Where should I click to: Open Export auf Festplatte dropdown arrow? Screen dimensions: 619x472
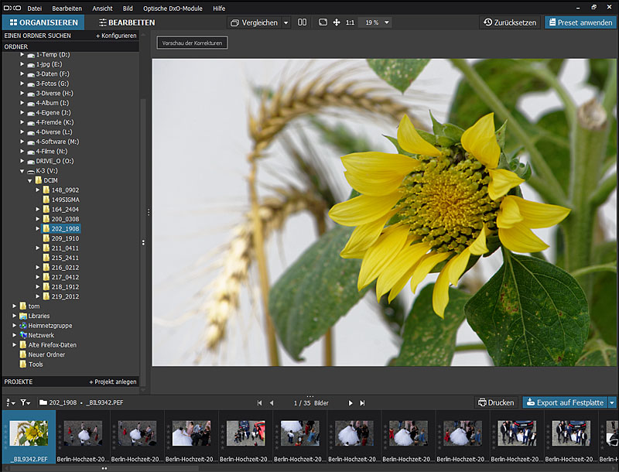pyautogui.click(x=611, y=402)
